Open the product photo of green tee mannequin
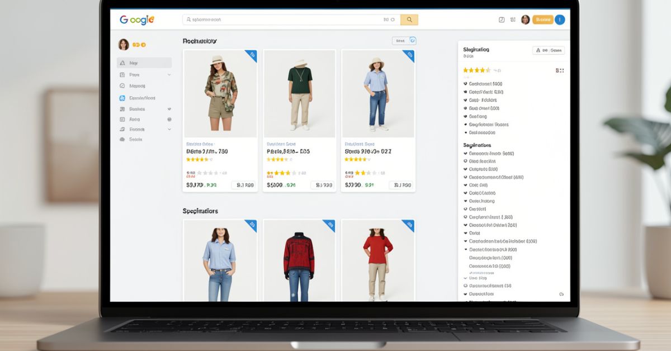Image resolution: width=671 pixels, height=351 pixels. click(x=299, y=93)
